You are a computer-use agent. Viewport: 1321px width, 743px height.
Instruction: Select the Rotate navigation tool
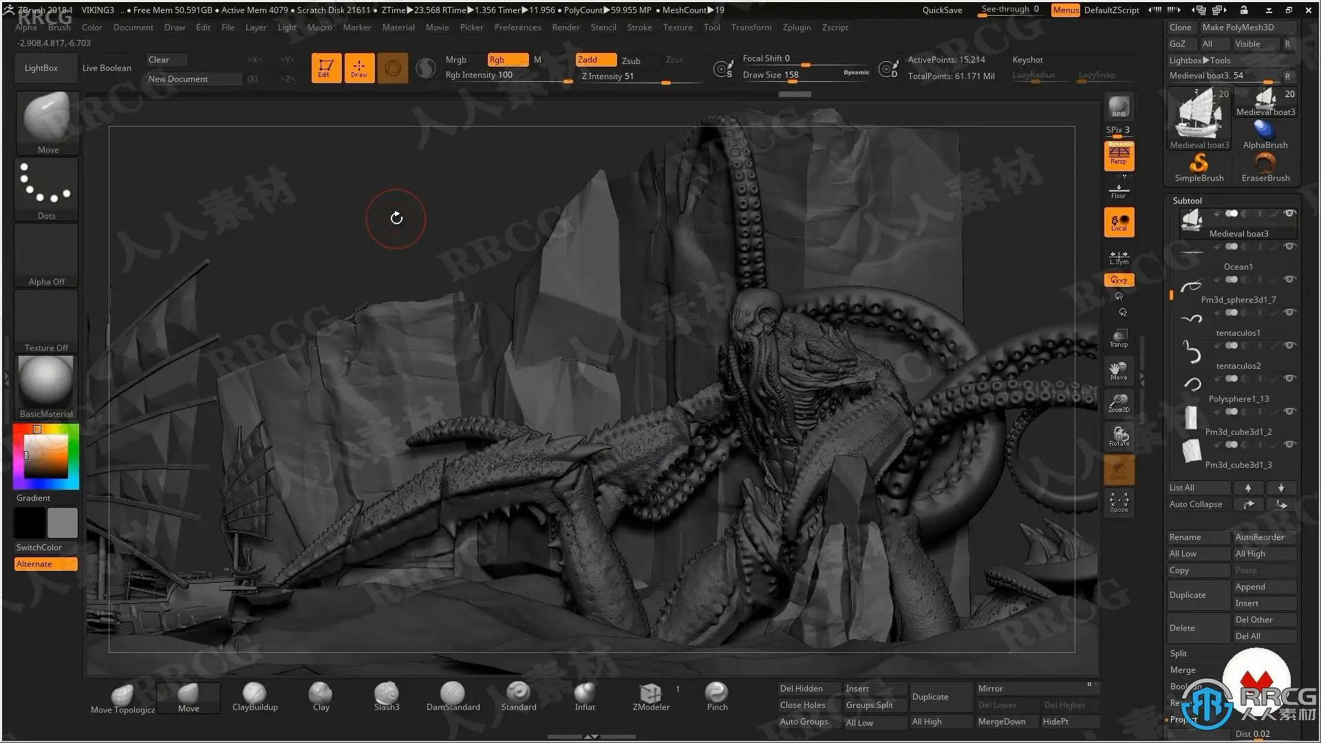click(1119, 436)
